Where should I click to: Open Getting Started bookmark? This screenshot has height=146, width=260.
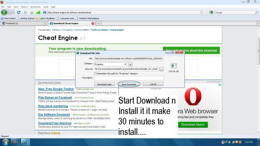(26, 18)
